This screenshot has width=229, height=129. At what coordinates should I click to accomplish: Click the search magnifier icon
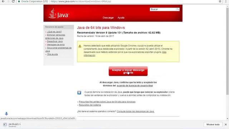tap(178, 9)
